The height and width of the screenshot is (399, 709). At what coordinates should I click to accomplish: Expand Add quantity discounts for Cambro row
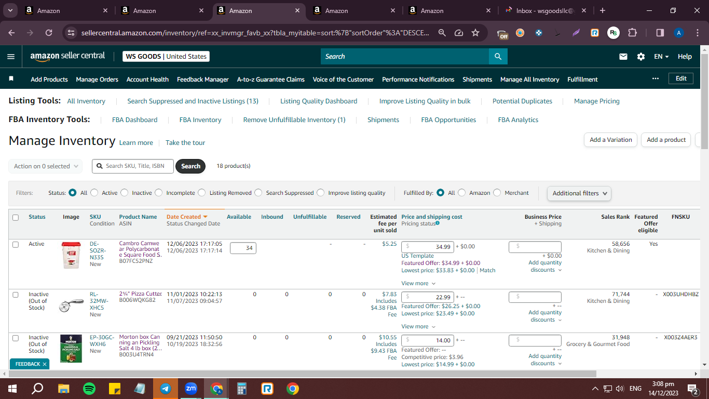coord(545,266)
